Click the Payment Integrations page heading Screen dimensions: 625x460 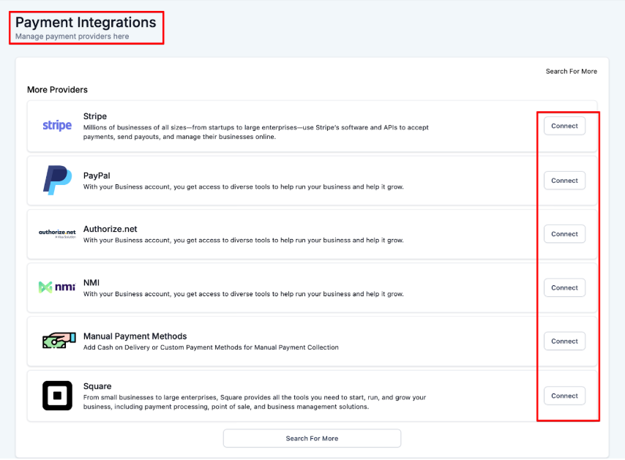tap(86, 23)
